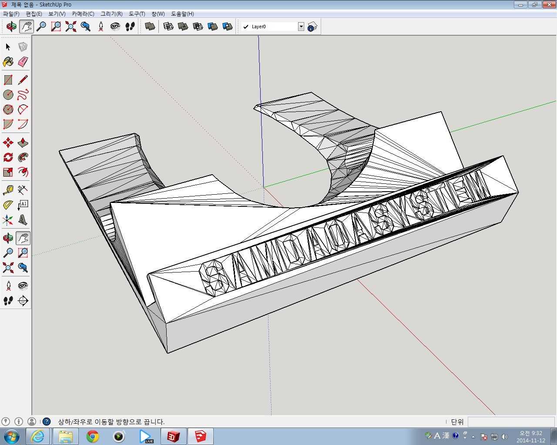Pick Position Camera in the top toolbar
This screenshot has height=445, width=557.
coord(101,27)
